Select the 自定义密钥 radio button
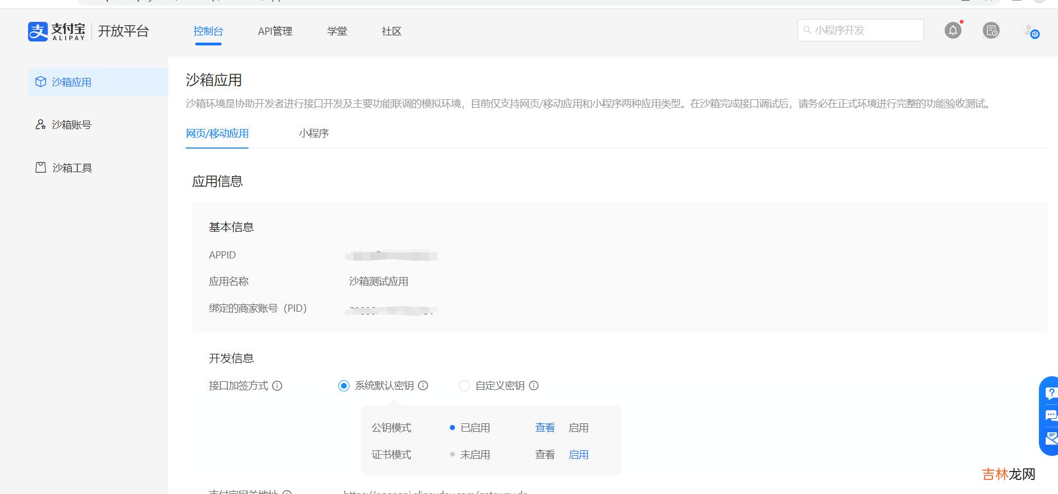 coord(464,386)
